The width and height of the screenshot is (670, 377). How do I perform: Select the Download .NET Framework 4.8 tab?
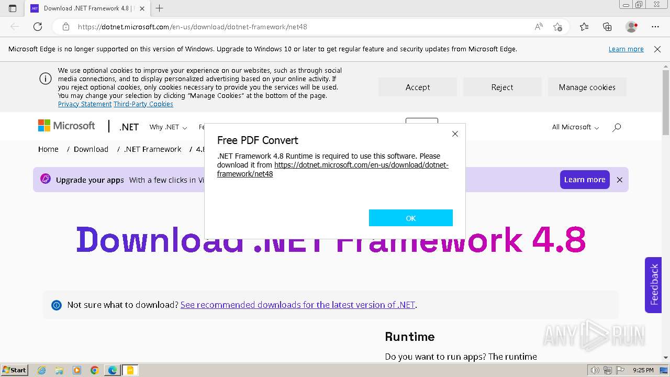(x=87, y=8)
